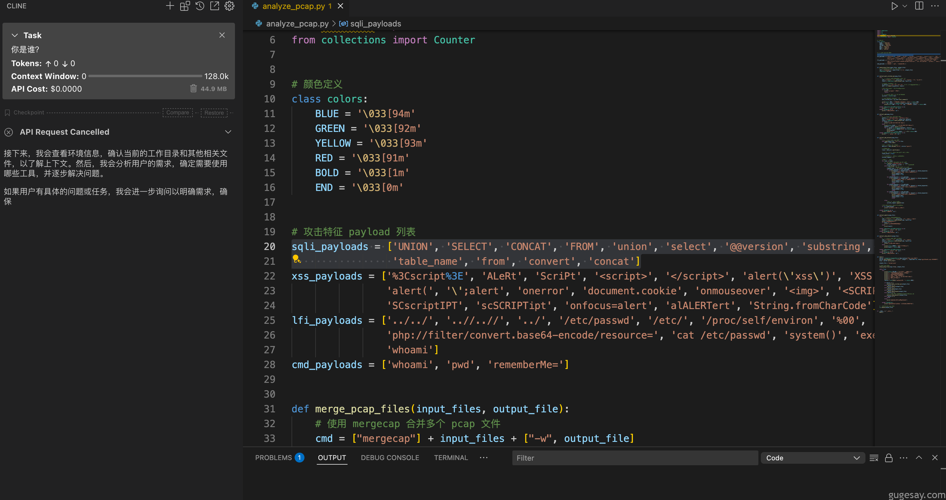Click line number 31 in gutter
The width and height of the screenshot is (946, 500).
click(x=269, y=409)
